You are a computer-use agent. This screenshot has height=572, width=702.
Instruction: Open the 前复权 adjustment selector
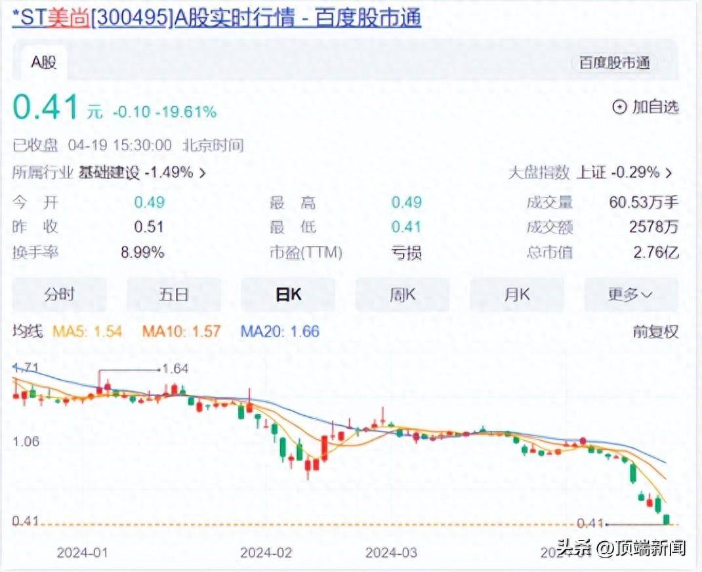coord(655,332)
